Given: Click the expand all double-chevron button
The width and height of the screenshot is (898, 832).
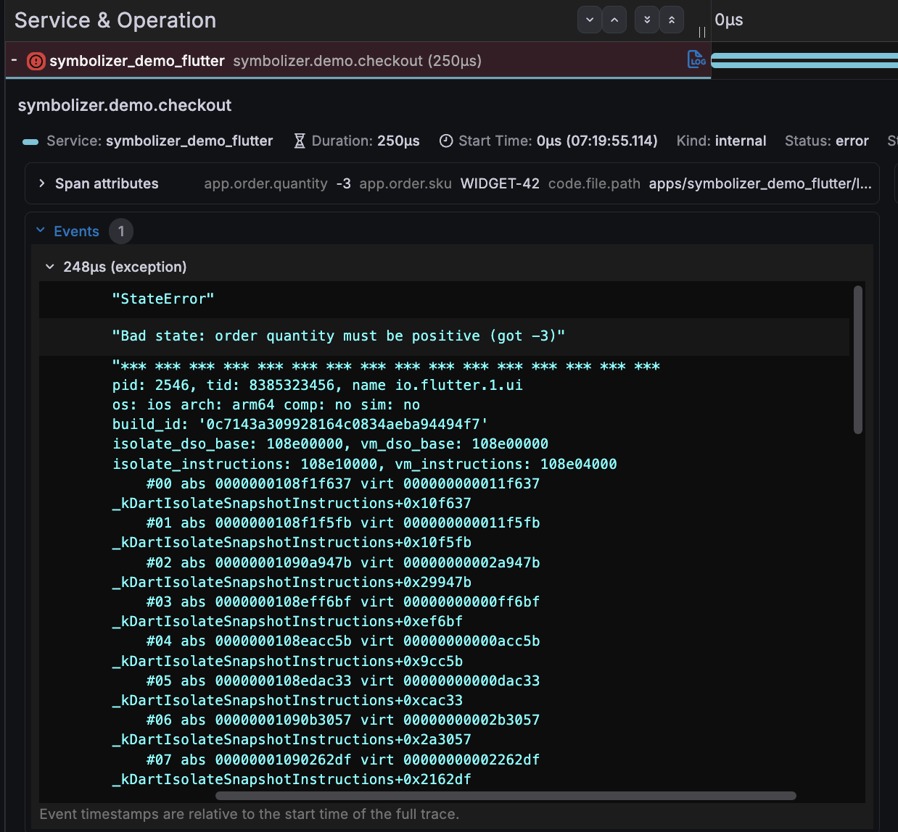Looking at the screenshot, I should pyautogui.click(x=646, y=20).
